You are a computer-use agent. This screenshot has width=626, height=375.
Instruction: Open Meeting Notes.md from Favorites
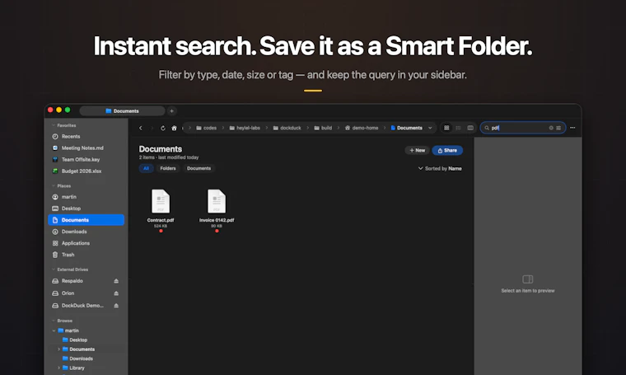click(86, 148)
